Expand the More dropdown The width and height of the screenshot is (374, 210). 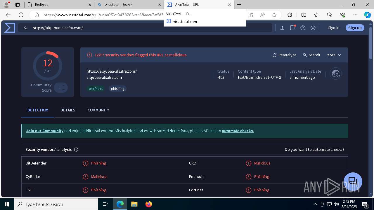(x=334, y=55)
